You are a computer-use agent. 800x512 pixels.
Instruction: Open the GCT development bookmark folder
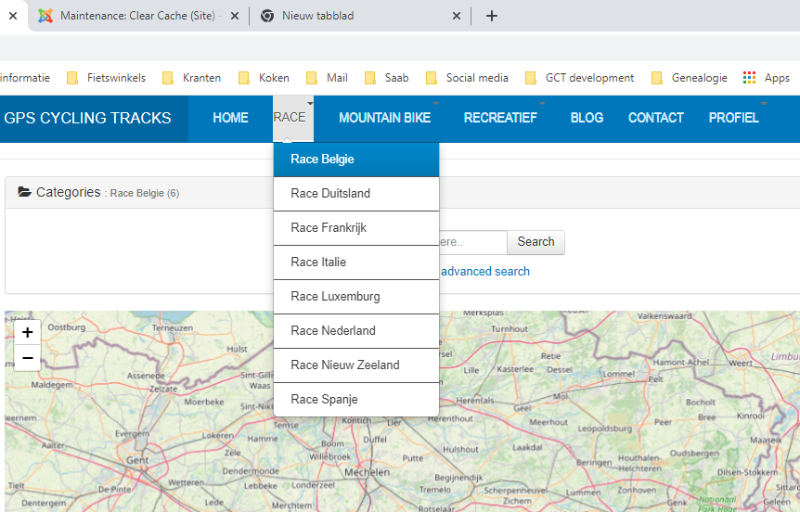pyautogui.click(x=579, y=78)
